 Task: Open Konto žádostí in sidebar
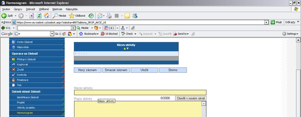pyautogui.click(x=37, y=42)
